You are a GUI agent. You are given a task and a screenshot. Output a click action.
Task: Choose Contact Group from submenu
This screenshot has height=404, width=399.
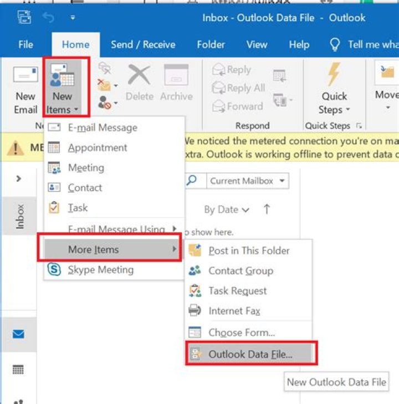click(249, 271)
